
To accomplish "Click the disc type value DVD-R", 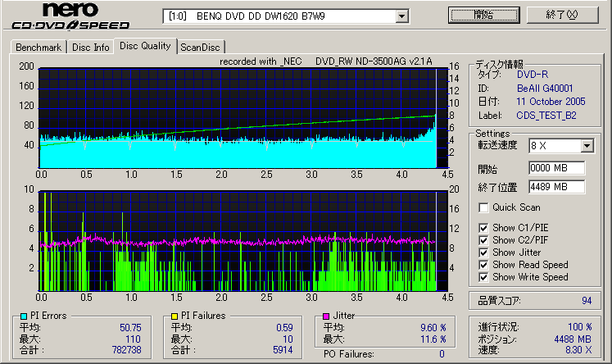I will 533,75.
